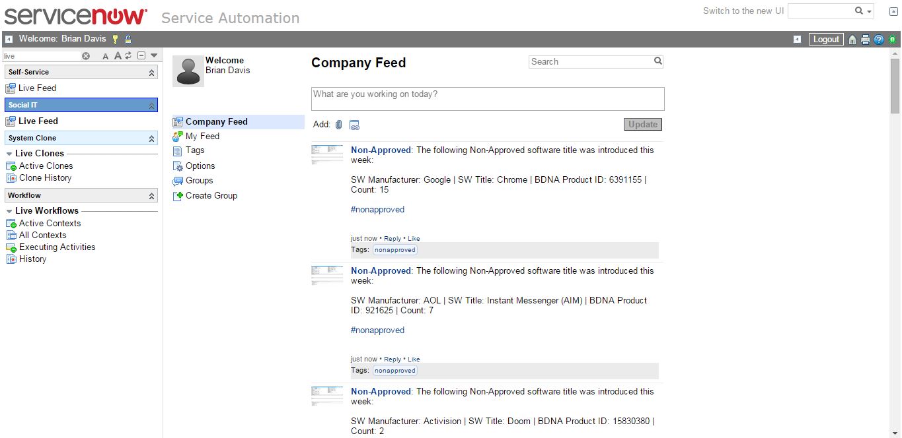Open the global search dropdown arrow

click(870, 11)
